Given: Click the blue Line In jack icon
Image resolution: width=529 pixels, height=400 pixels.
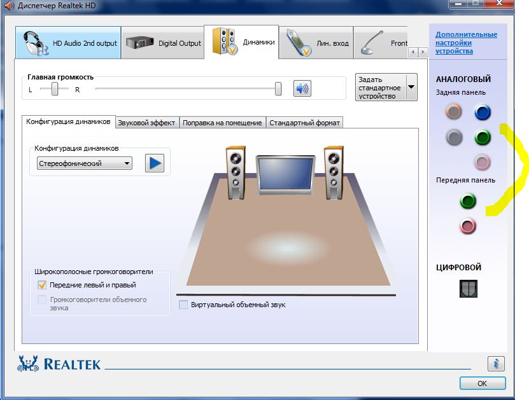Looking at the screenshot, I should click(483, 113).
